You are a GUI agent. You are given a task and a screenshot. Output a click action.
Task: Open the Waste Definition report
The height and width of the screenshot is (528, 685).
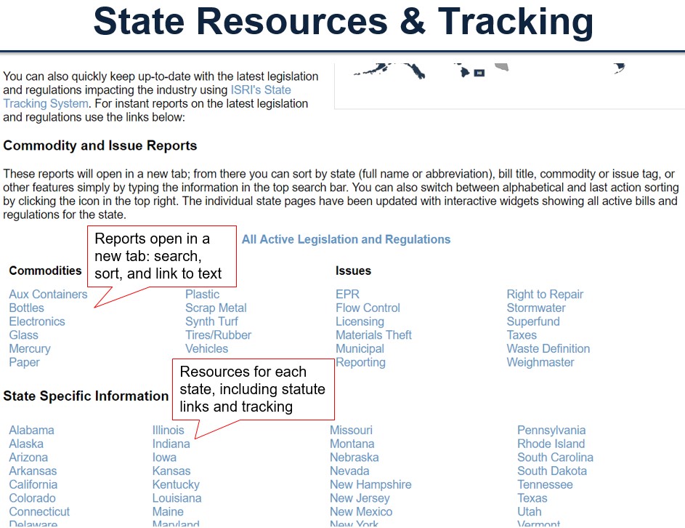coord(548,349)
